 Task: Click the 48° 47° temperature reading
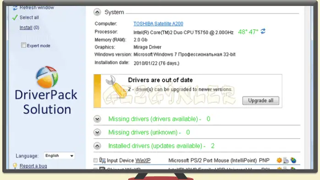(x=248, y=32)
